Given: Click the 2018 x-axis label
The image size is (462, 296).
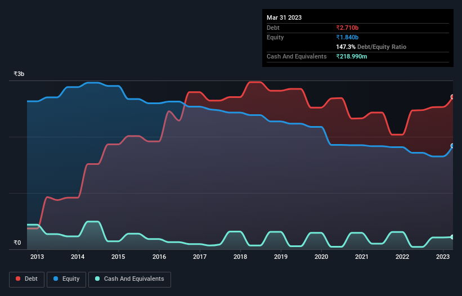Looking at the screenshot, I should [x=240, y=257].
